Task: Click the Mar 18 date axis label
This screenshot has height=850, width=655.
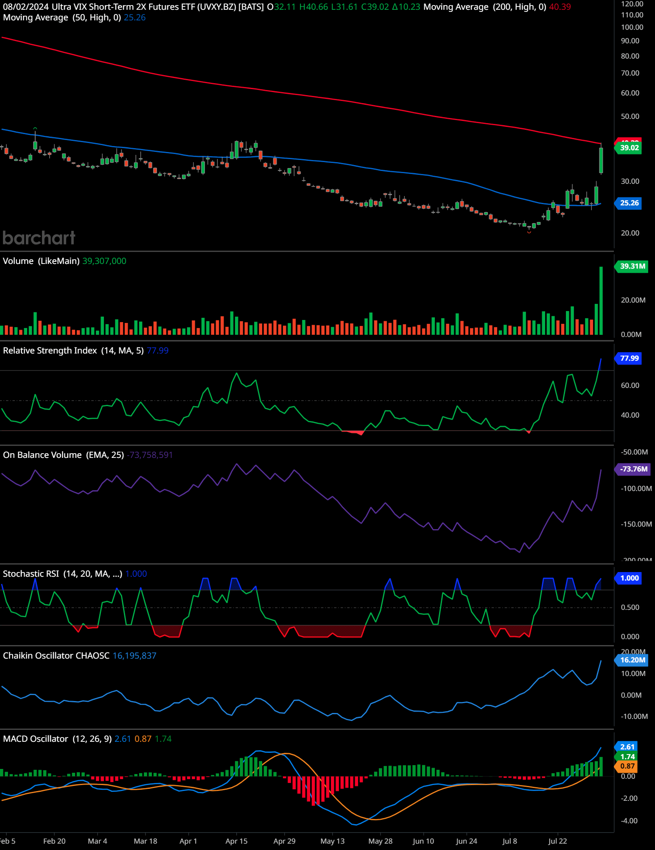Action: click(x=146, y=841)
